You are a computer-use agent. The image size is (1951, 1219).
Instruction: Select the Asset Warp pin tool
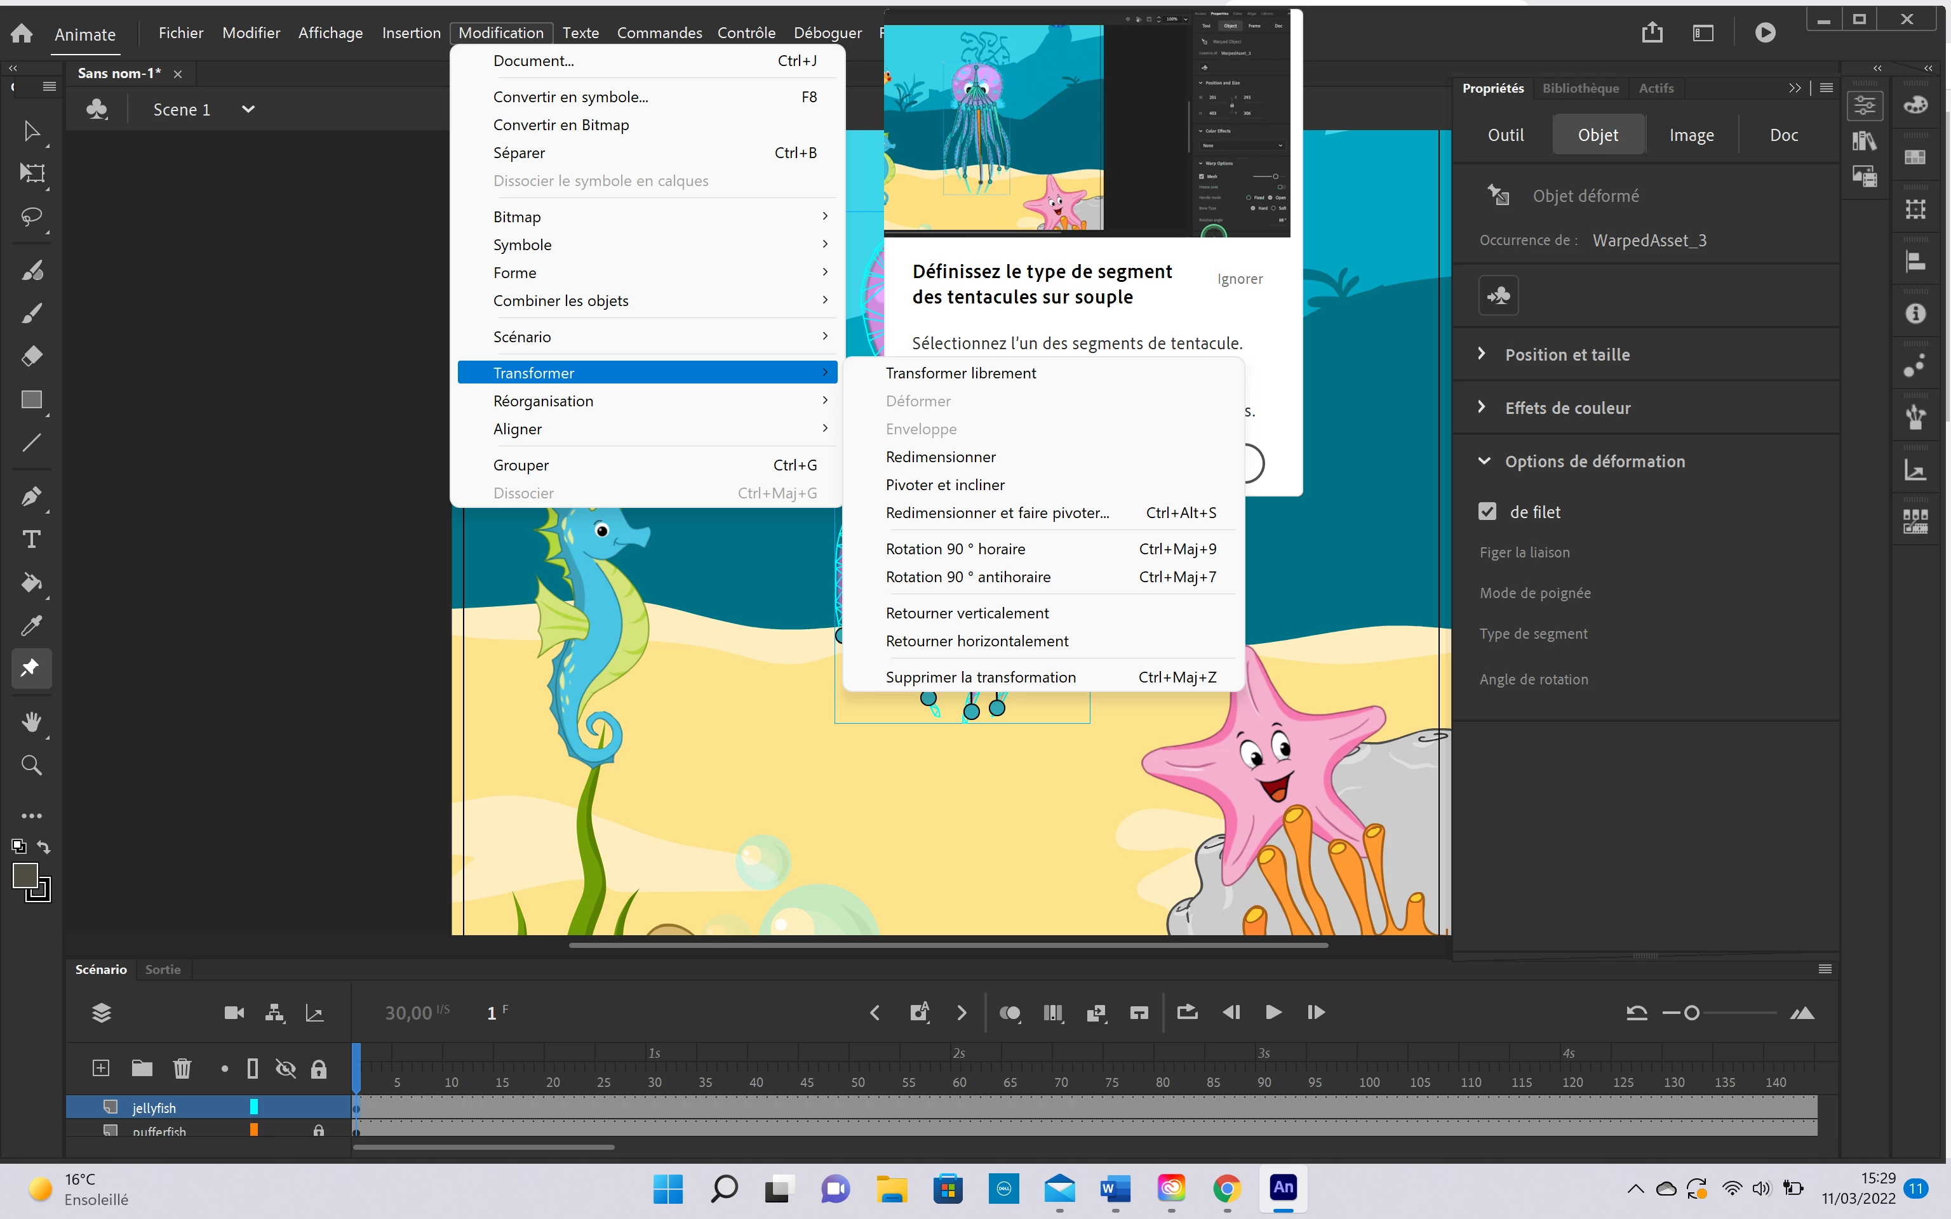(x=30, y=667)
